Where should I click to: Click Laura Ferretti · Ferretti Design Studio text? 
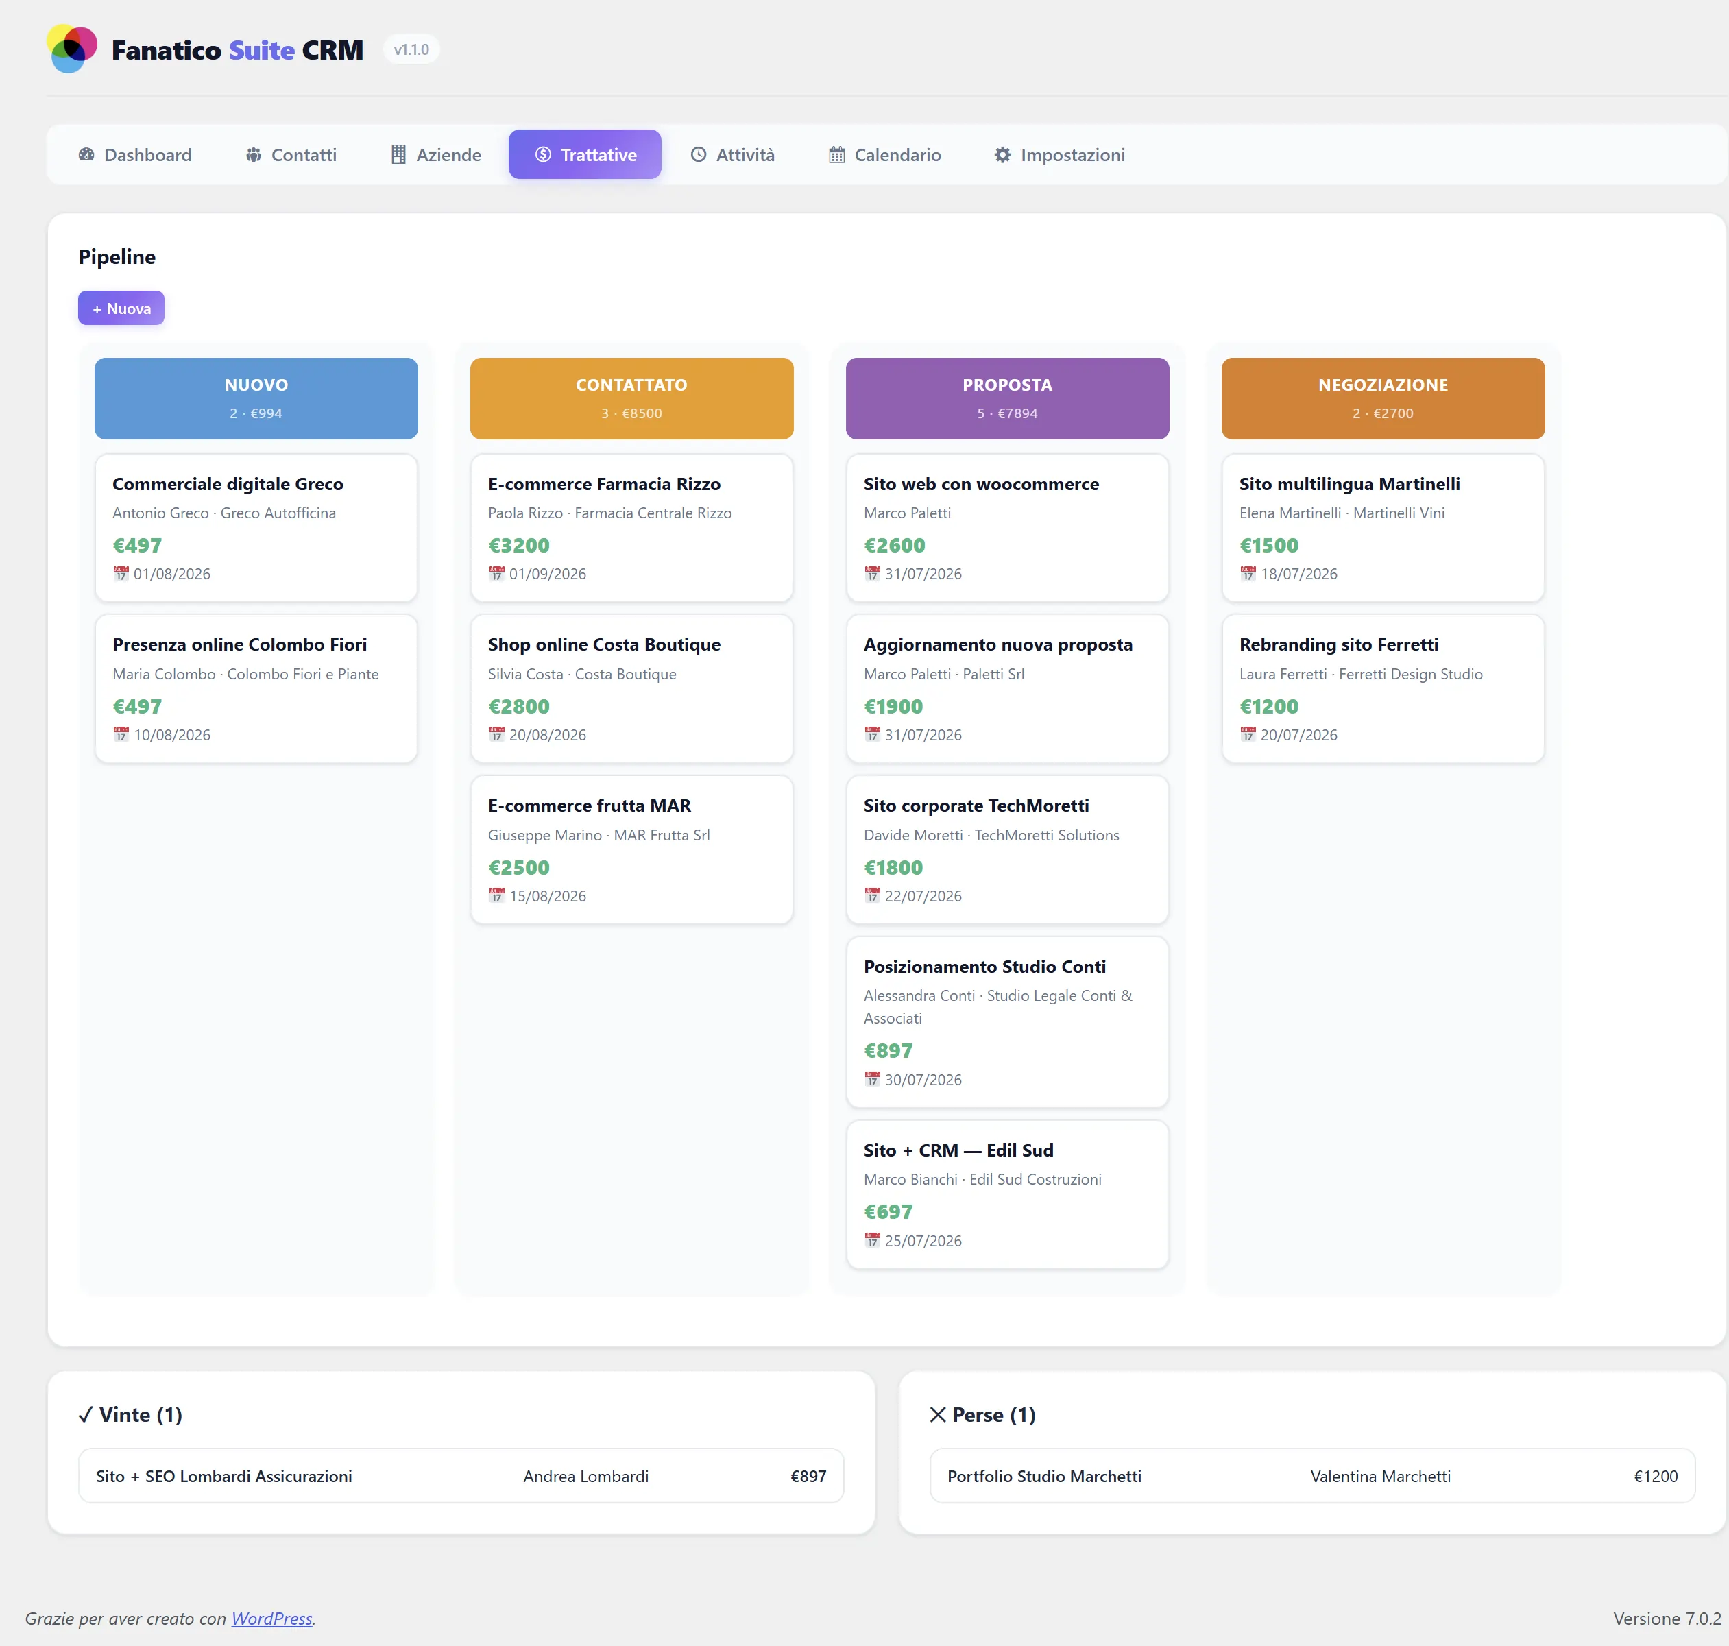(x=1361, y=674)
